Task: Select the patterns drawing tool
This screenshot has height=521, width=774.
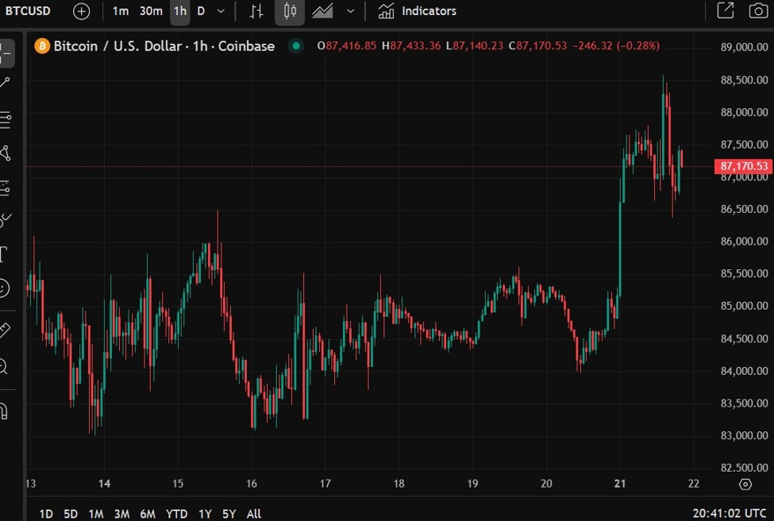Action: [5, 153]
